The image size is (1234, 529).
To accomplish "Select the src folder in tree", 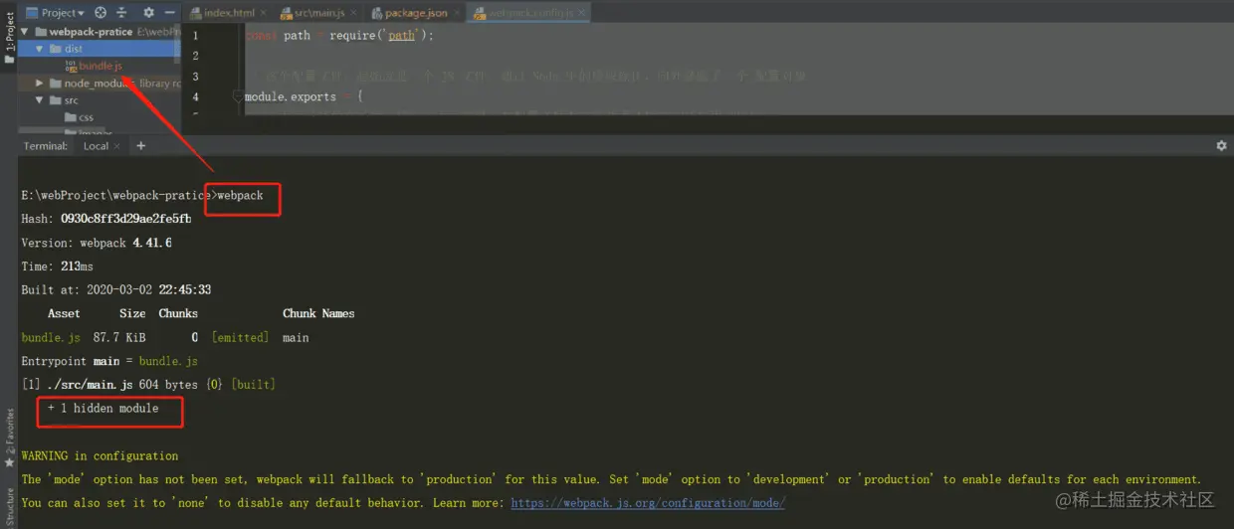I will coord(71,100).
